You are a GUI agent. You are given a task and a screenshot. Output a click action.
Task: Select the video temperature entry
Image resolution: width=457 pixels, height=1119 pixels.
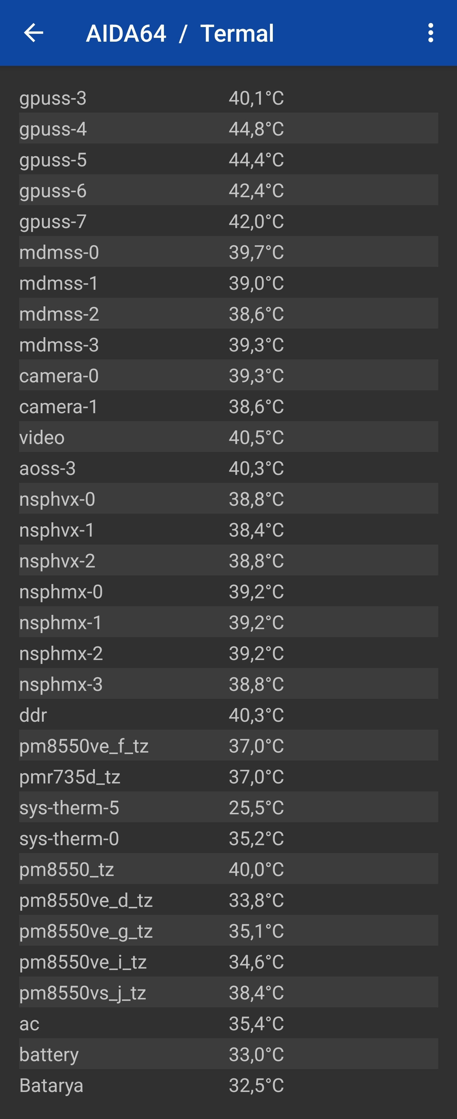(x=229, y=437)
